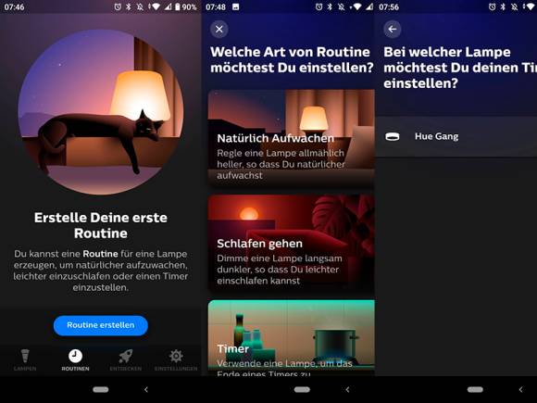This screenshot has width=537, height=403.
Task: Choose the Natürlich Aufwachen routine card
Action: click(x=291, y=138)
